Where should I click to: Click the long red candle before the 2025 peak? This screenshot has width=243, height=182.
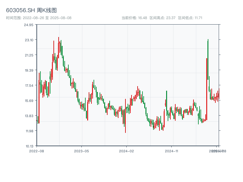(207, 89)
